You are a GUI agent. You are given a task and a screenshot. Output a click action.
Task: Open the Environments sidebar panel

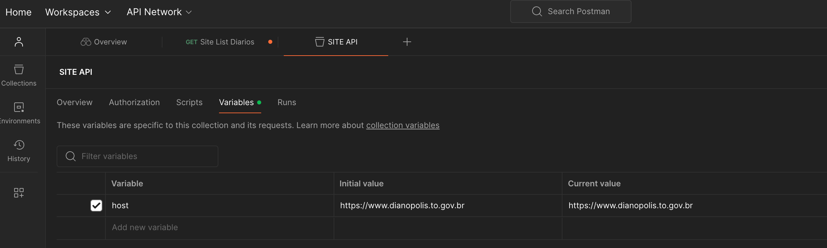19,113
